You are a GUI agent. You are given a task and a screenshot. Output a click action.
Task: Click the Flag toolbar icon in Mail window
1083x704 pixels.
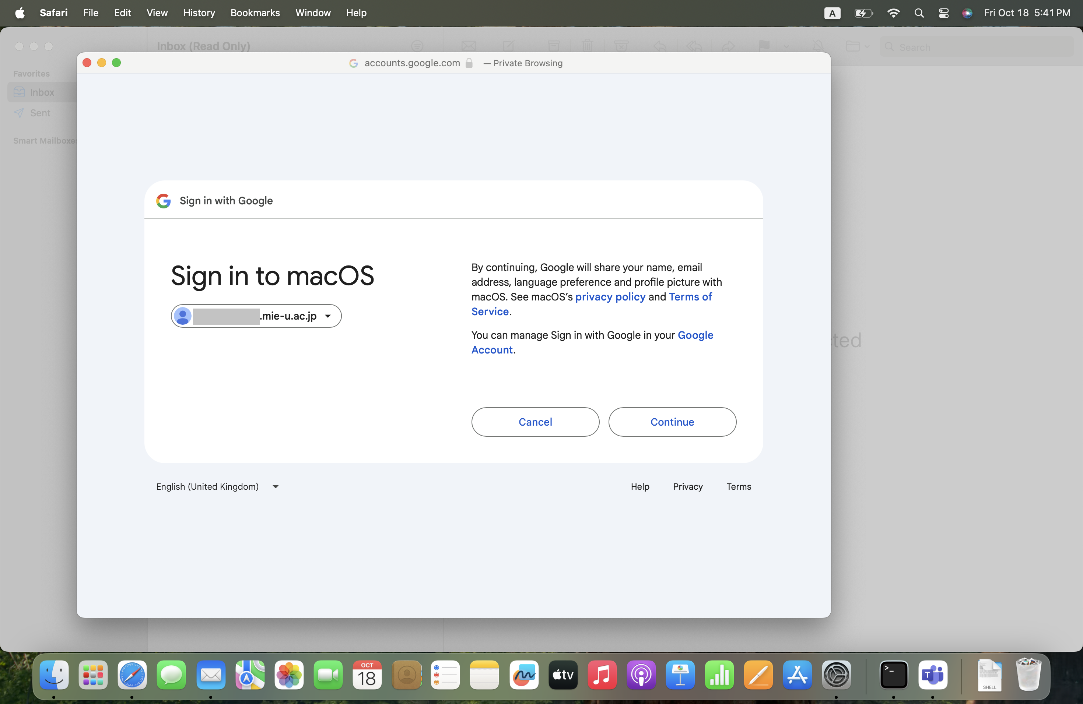(764, 46)
